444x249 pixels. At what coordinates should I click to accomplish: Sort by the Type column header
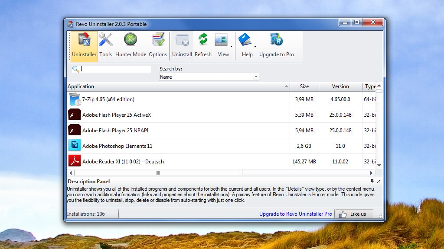[x=369, y=86]
